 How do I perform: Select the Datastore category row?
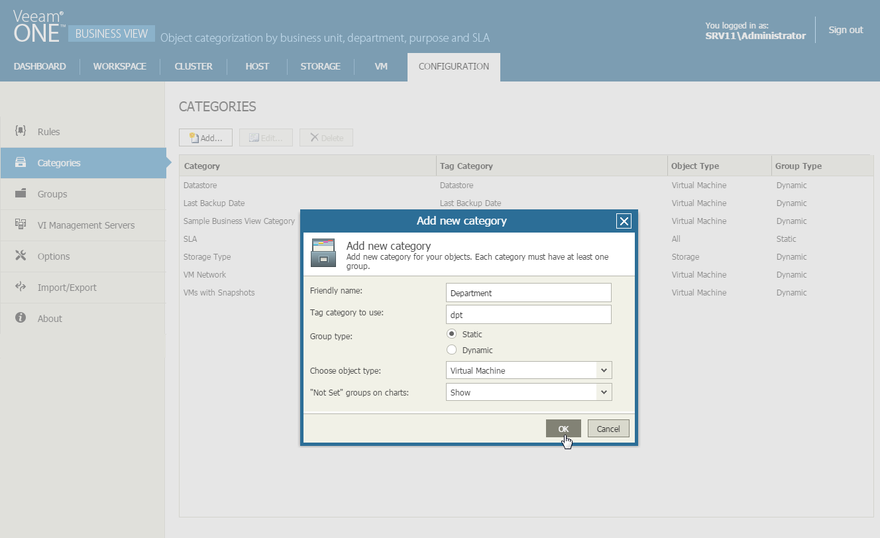point(526,186)
